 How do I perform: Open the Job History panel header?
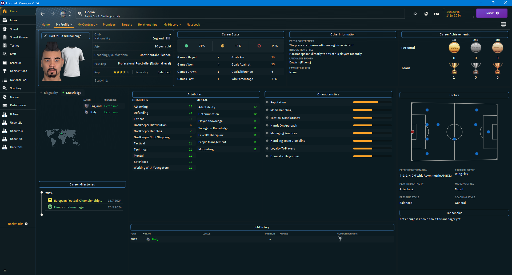point(262,227)
